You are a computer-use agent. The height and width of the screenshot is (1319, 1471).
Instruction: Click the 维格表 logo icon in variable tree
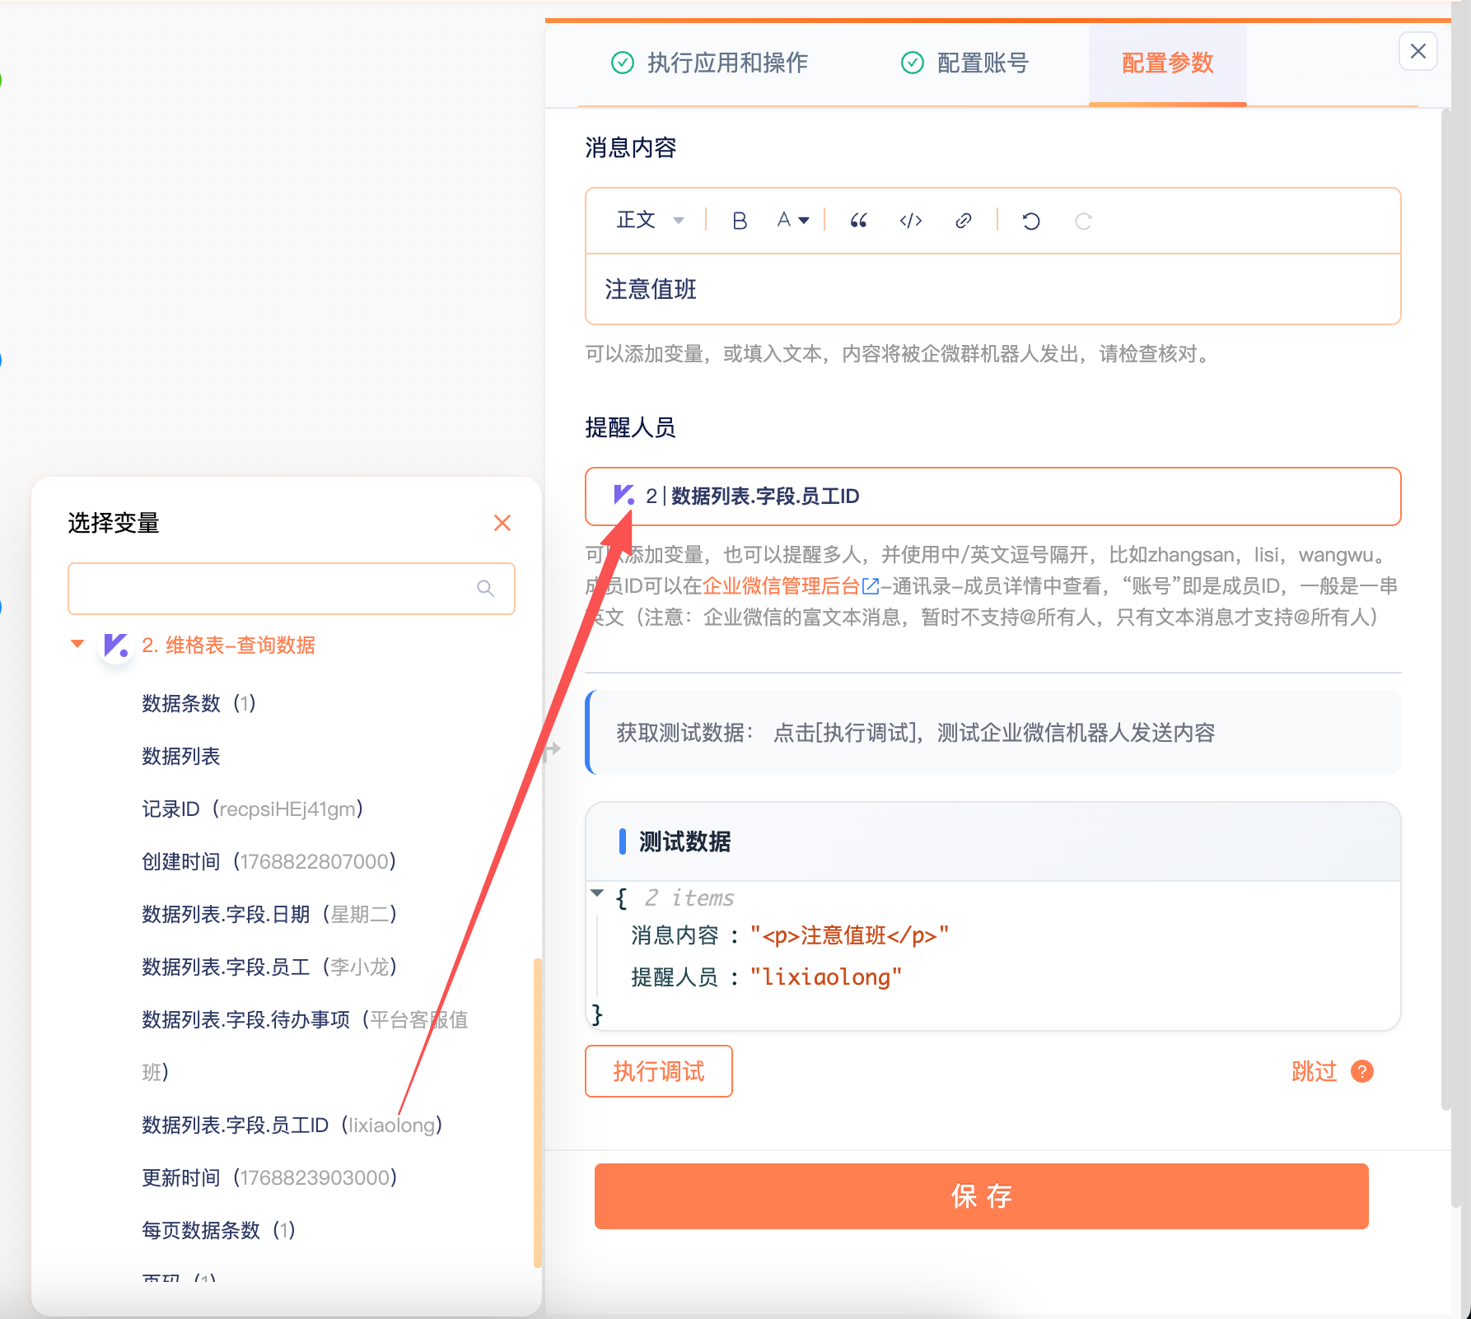[x=116, y=645]
